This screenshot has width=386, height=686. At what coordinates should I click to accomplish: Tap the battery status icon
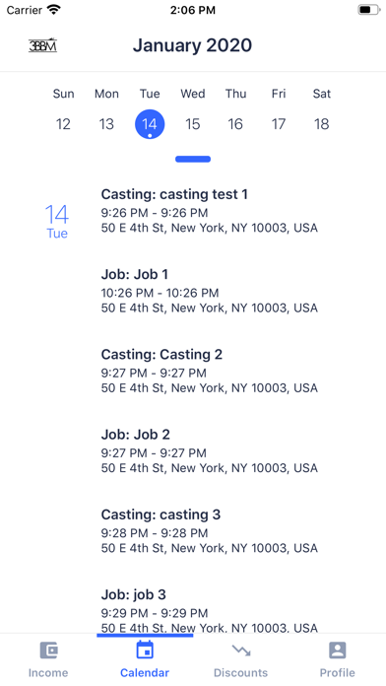[369, 9]
